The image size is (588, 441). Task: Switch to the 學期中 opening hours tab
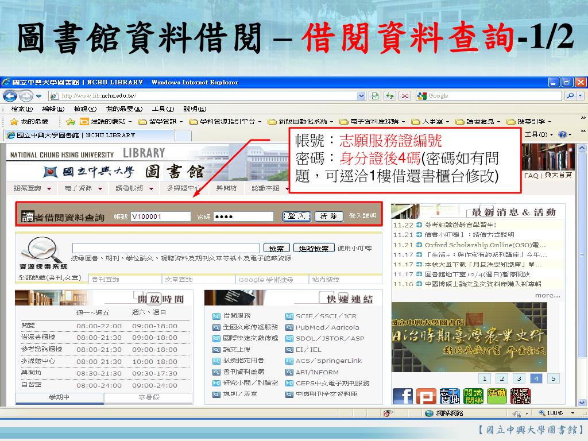coord(59,397)
